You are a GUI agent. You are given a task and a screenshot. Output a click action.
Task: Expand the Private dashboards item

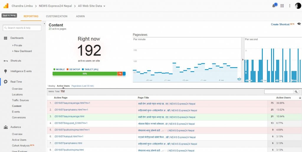pyautogui.click(x=17, y=45)
